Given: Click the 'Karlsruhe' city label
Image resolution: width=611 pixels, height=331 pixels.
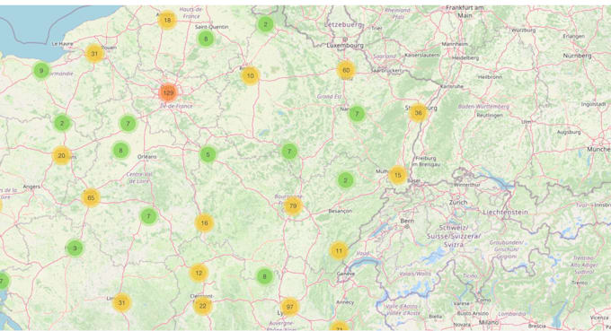Looking at the screenshot, I should tap(452, 86).
